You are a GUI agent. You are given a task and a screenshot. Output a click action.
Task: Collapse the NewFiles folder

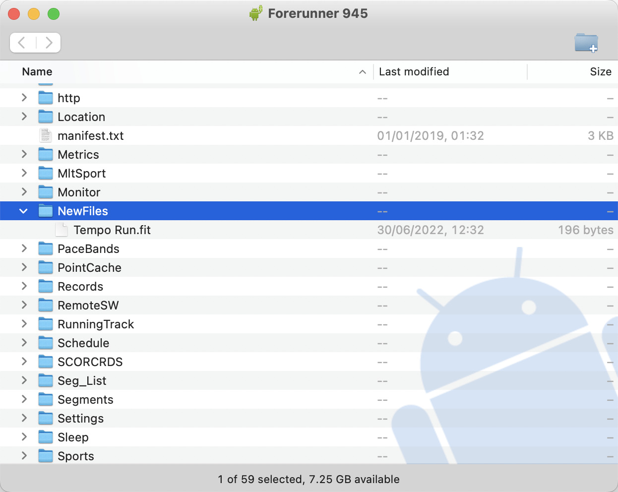pyautogui.click(x=23, y=211)
